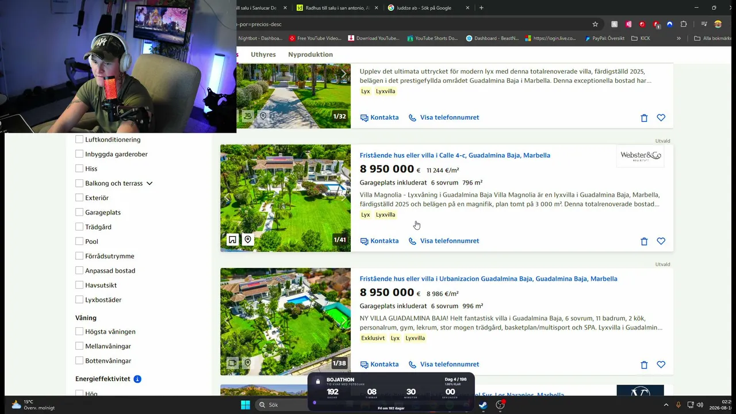Open the Nyproduktion tab
Image resolution: width=736 pixels, height=414 pixels.
coord(310,55)
